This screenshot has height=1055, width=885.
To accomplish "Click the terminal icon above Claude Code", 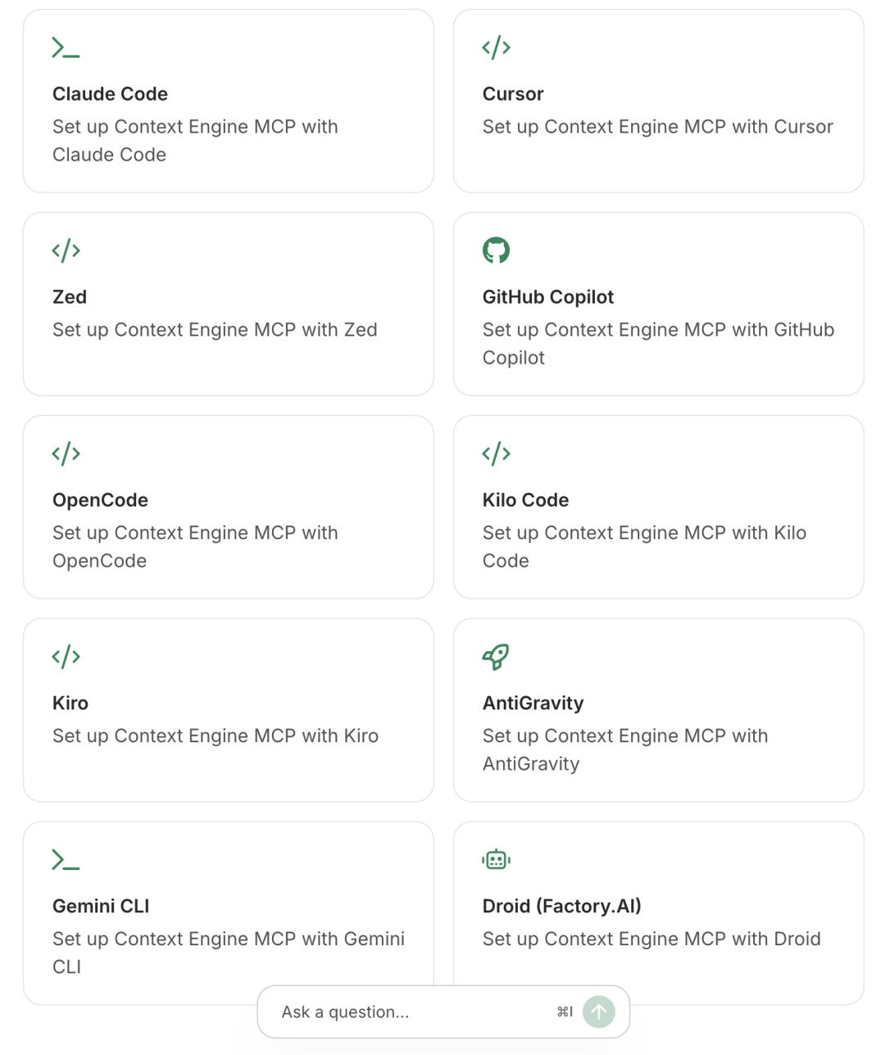I will [x=66, y=48].
